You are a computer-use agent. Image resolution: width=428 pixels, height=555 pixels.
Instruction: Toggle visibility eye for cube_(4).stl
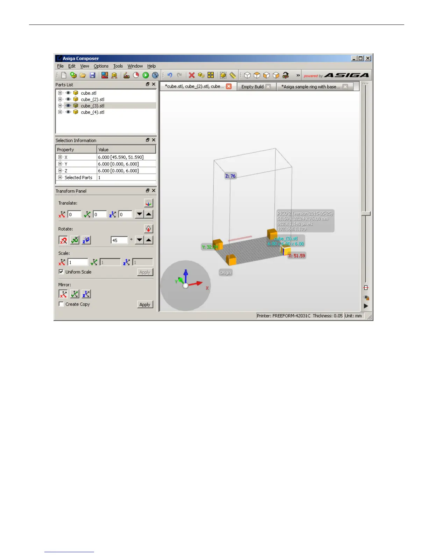pos(68,112)
